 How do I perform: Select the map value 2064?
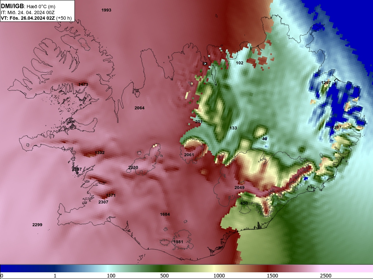pyautogui.click(x=140, y=108)
